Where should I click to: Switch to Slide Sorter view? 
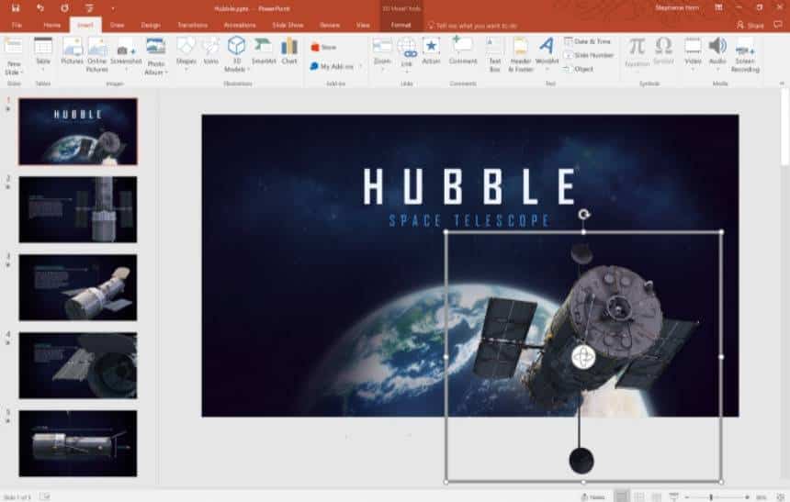639,497
